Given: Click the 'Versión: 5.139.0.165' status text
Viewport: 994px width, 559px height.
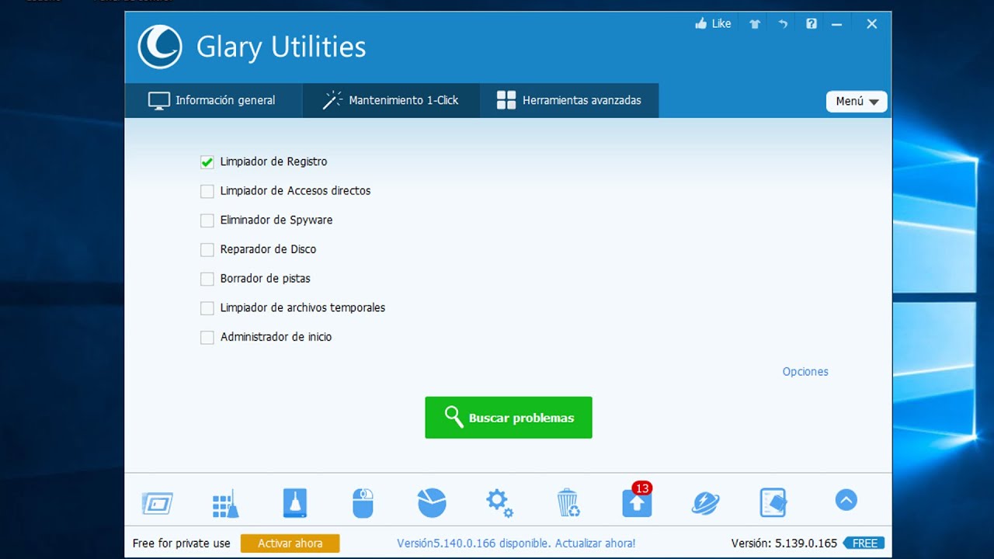Looking at the screenshot, I should coord(784,543).
